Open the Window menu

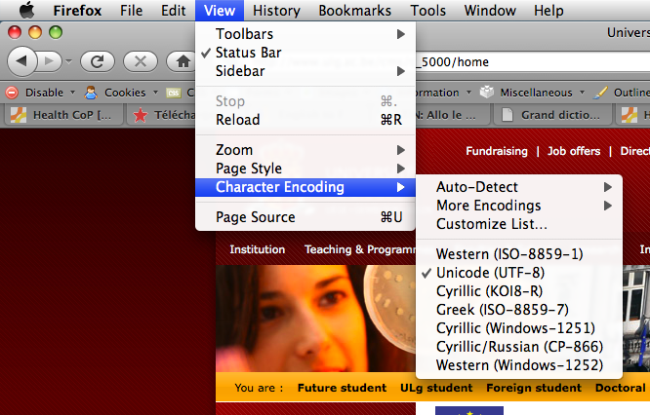click(490, 11)
